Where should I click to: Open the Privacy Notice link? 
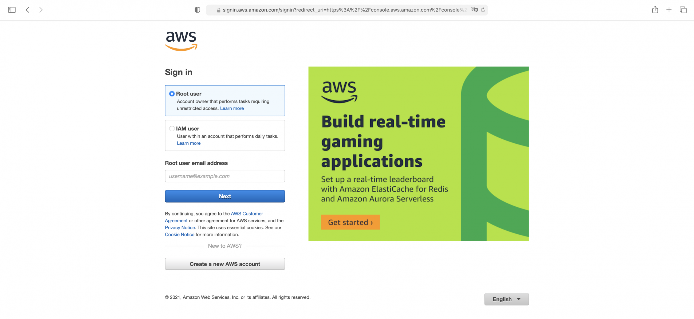coord(180,227)
